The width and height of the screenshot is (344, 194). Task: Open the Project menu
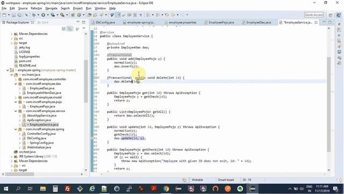click(77, 9)
